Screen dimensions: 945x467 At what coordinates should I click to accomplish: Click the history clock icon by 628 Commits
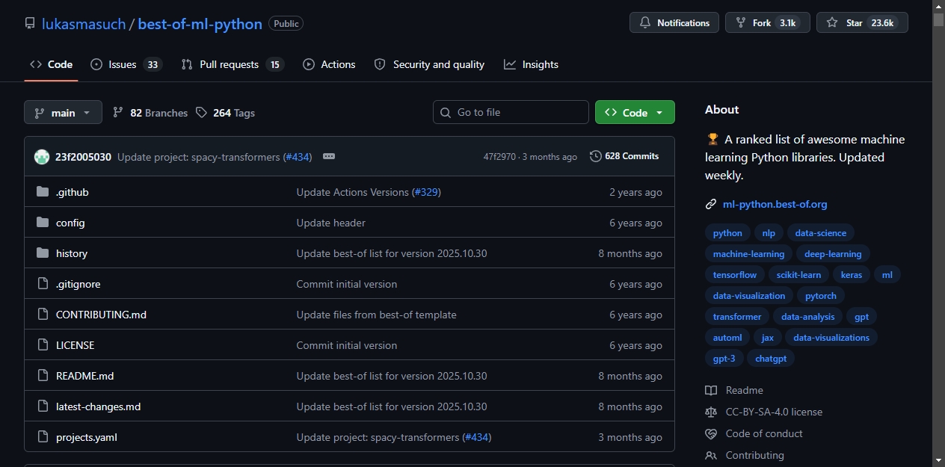point(596,156)
